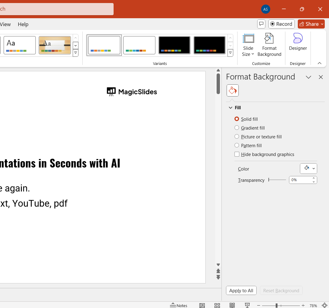Screen dimensions: 329x308
Task: Open the Help tab
Action: point(23,24)
